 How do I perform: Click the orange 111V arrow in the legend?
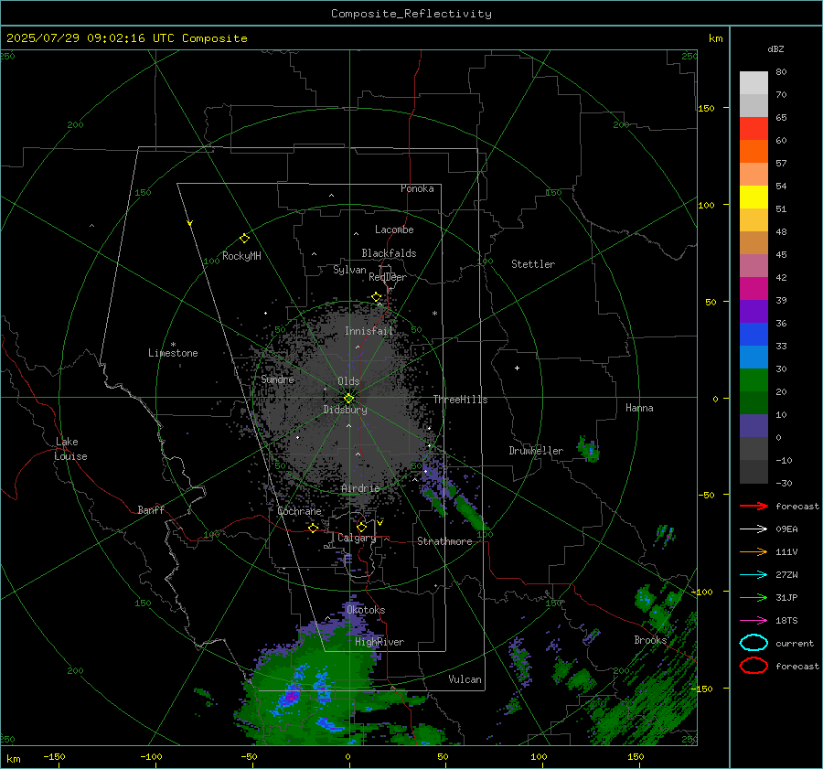point(754,551)
